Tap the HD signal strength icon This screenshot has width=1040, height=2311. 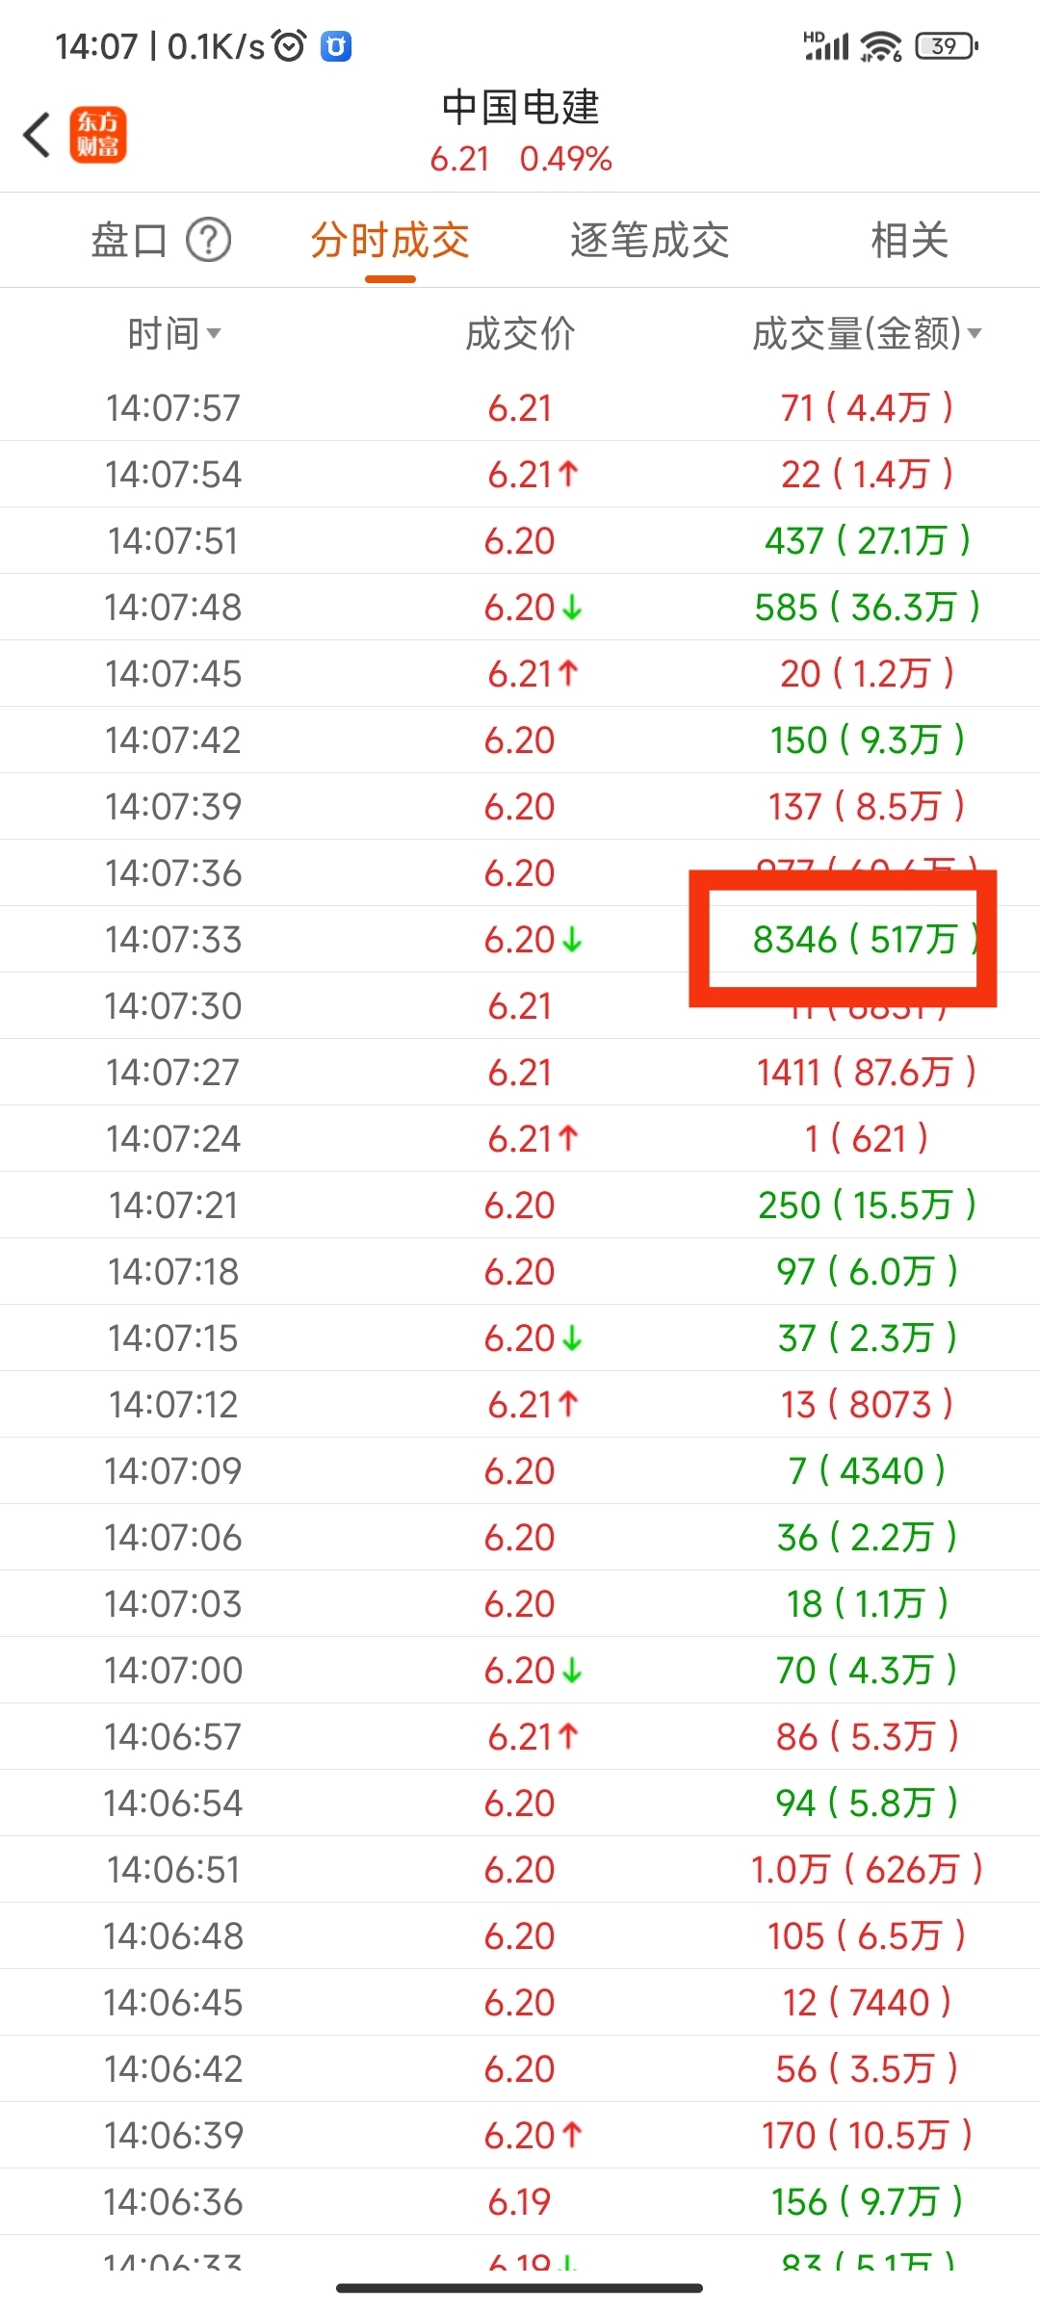click(826, 45)
